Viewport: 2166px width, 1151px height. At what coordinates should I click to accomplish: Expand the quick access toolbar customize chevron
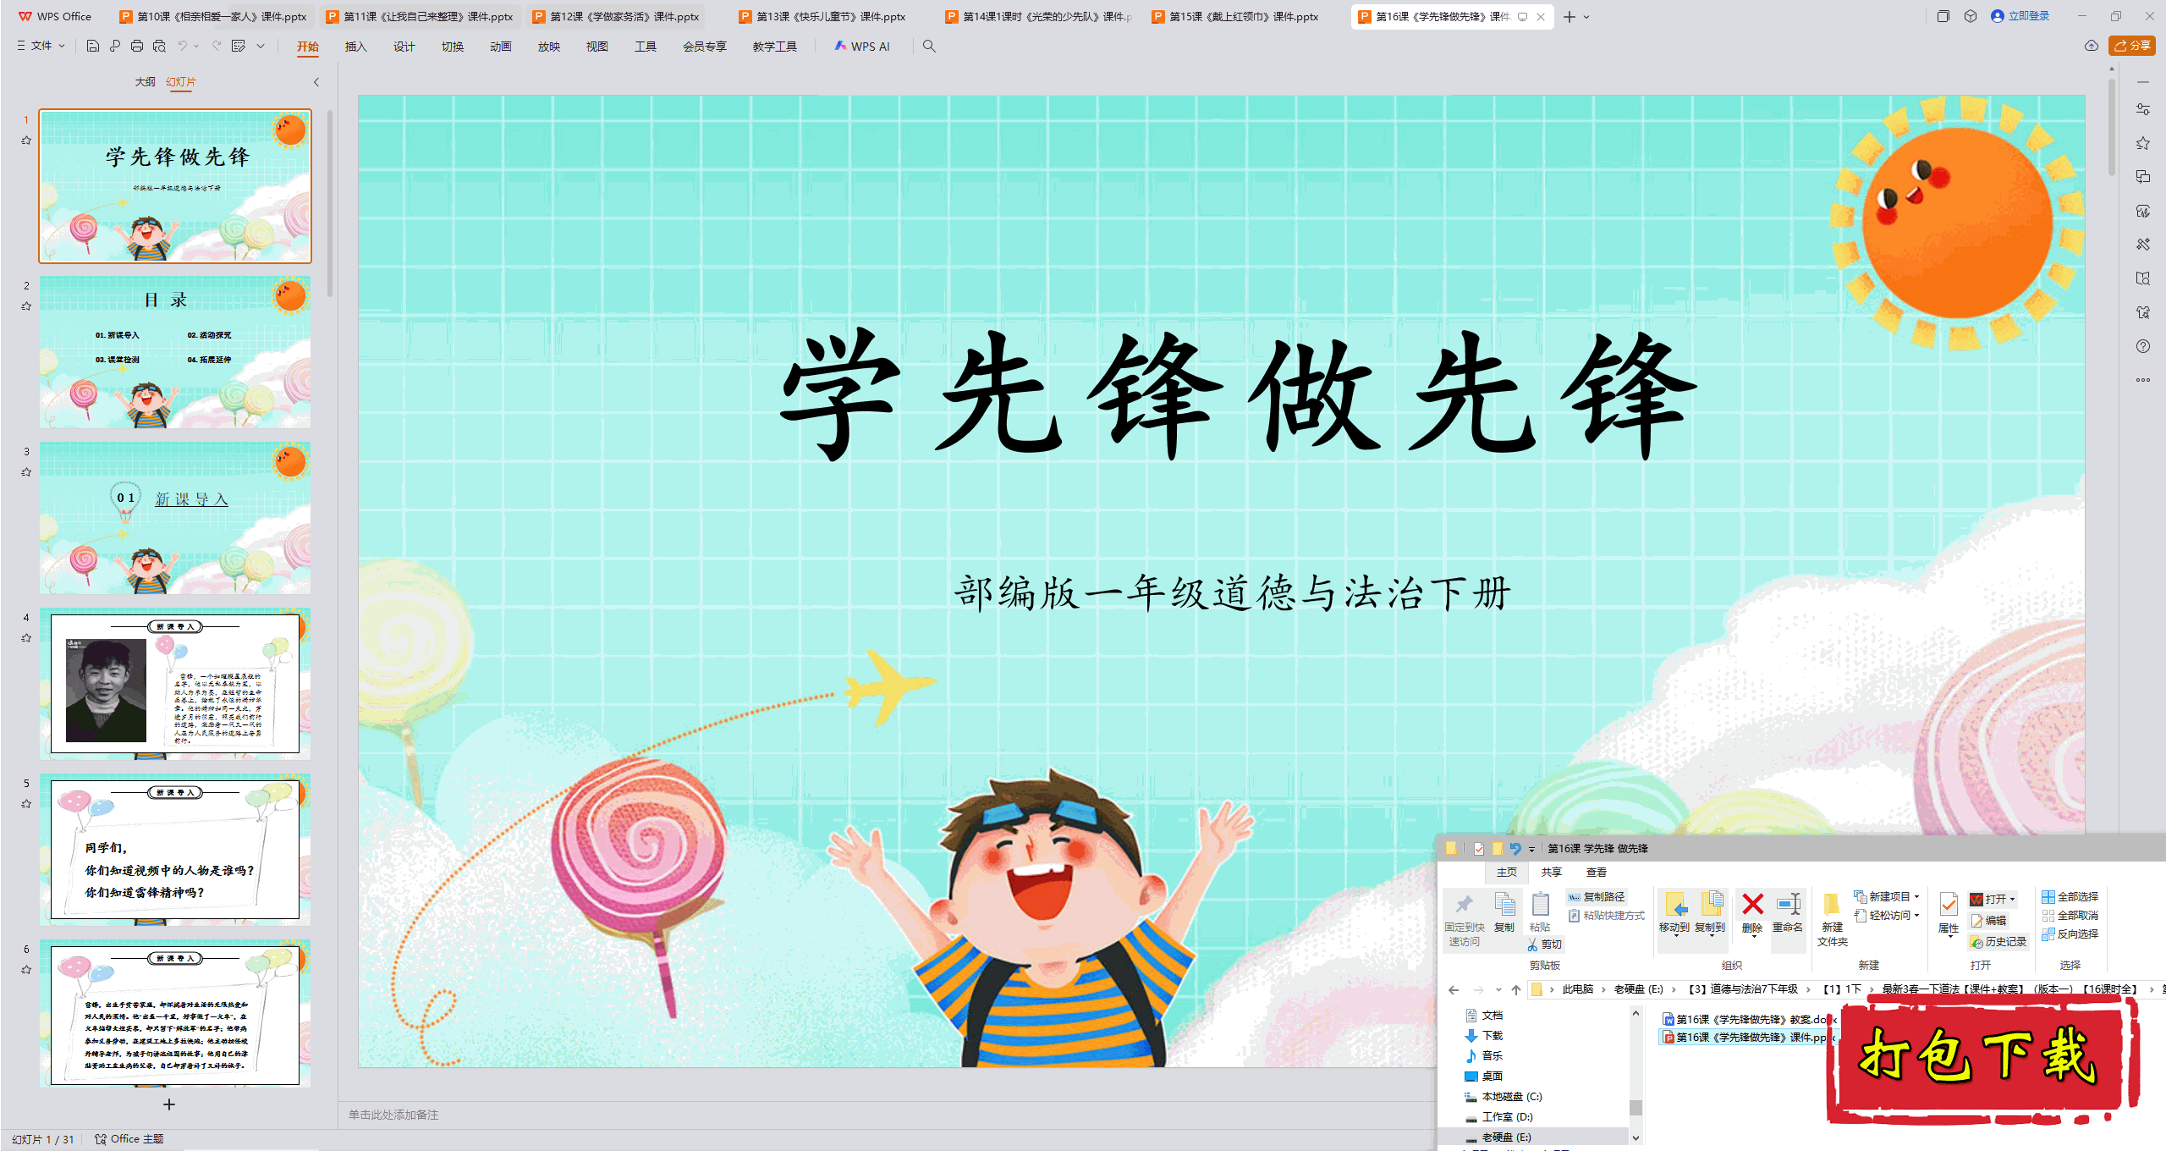(261, 46)
